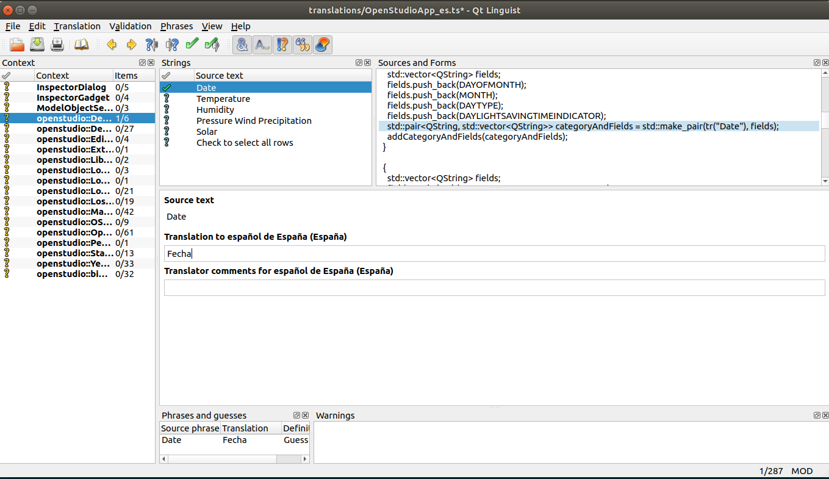Float the Context panel

(143, 63)
